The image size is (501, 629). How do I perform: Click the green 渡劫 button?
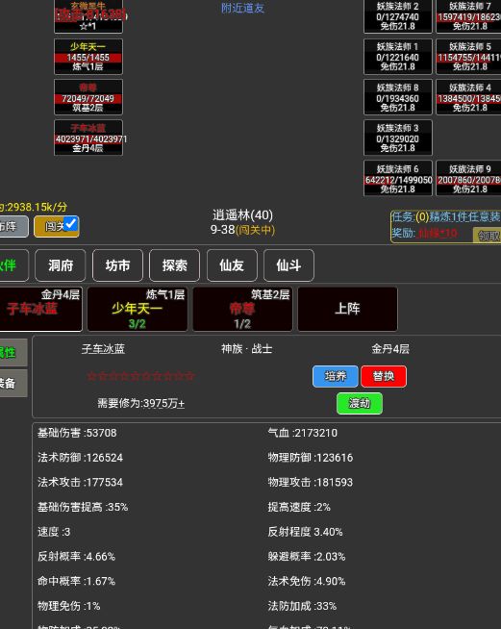[360, 403]
